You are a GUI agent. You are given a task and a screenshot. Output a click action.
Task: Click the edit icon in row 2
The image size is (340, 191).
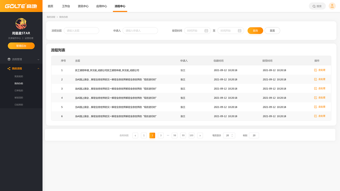[x=316, y=79]
